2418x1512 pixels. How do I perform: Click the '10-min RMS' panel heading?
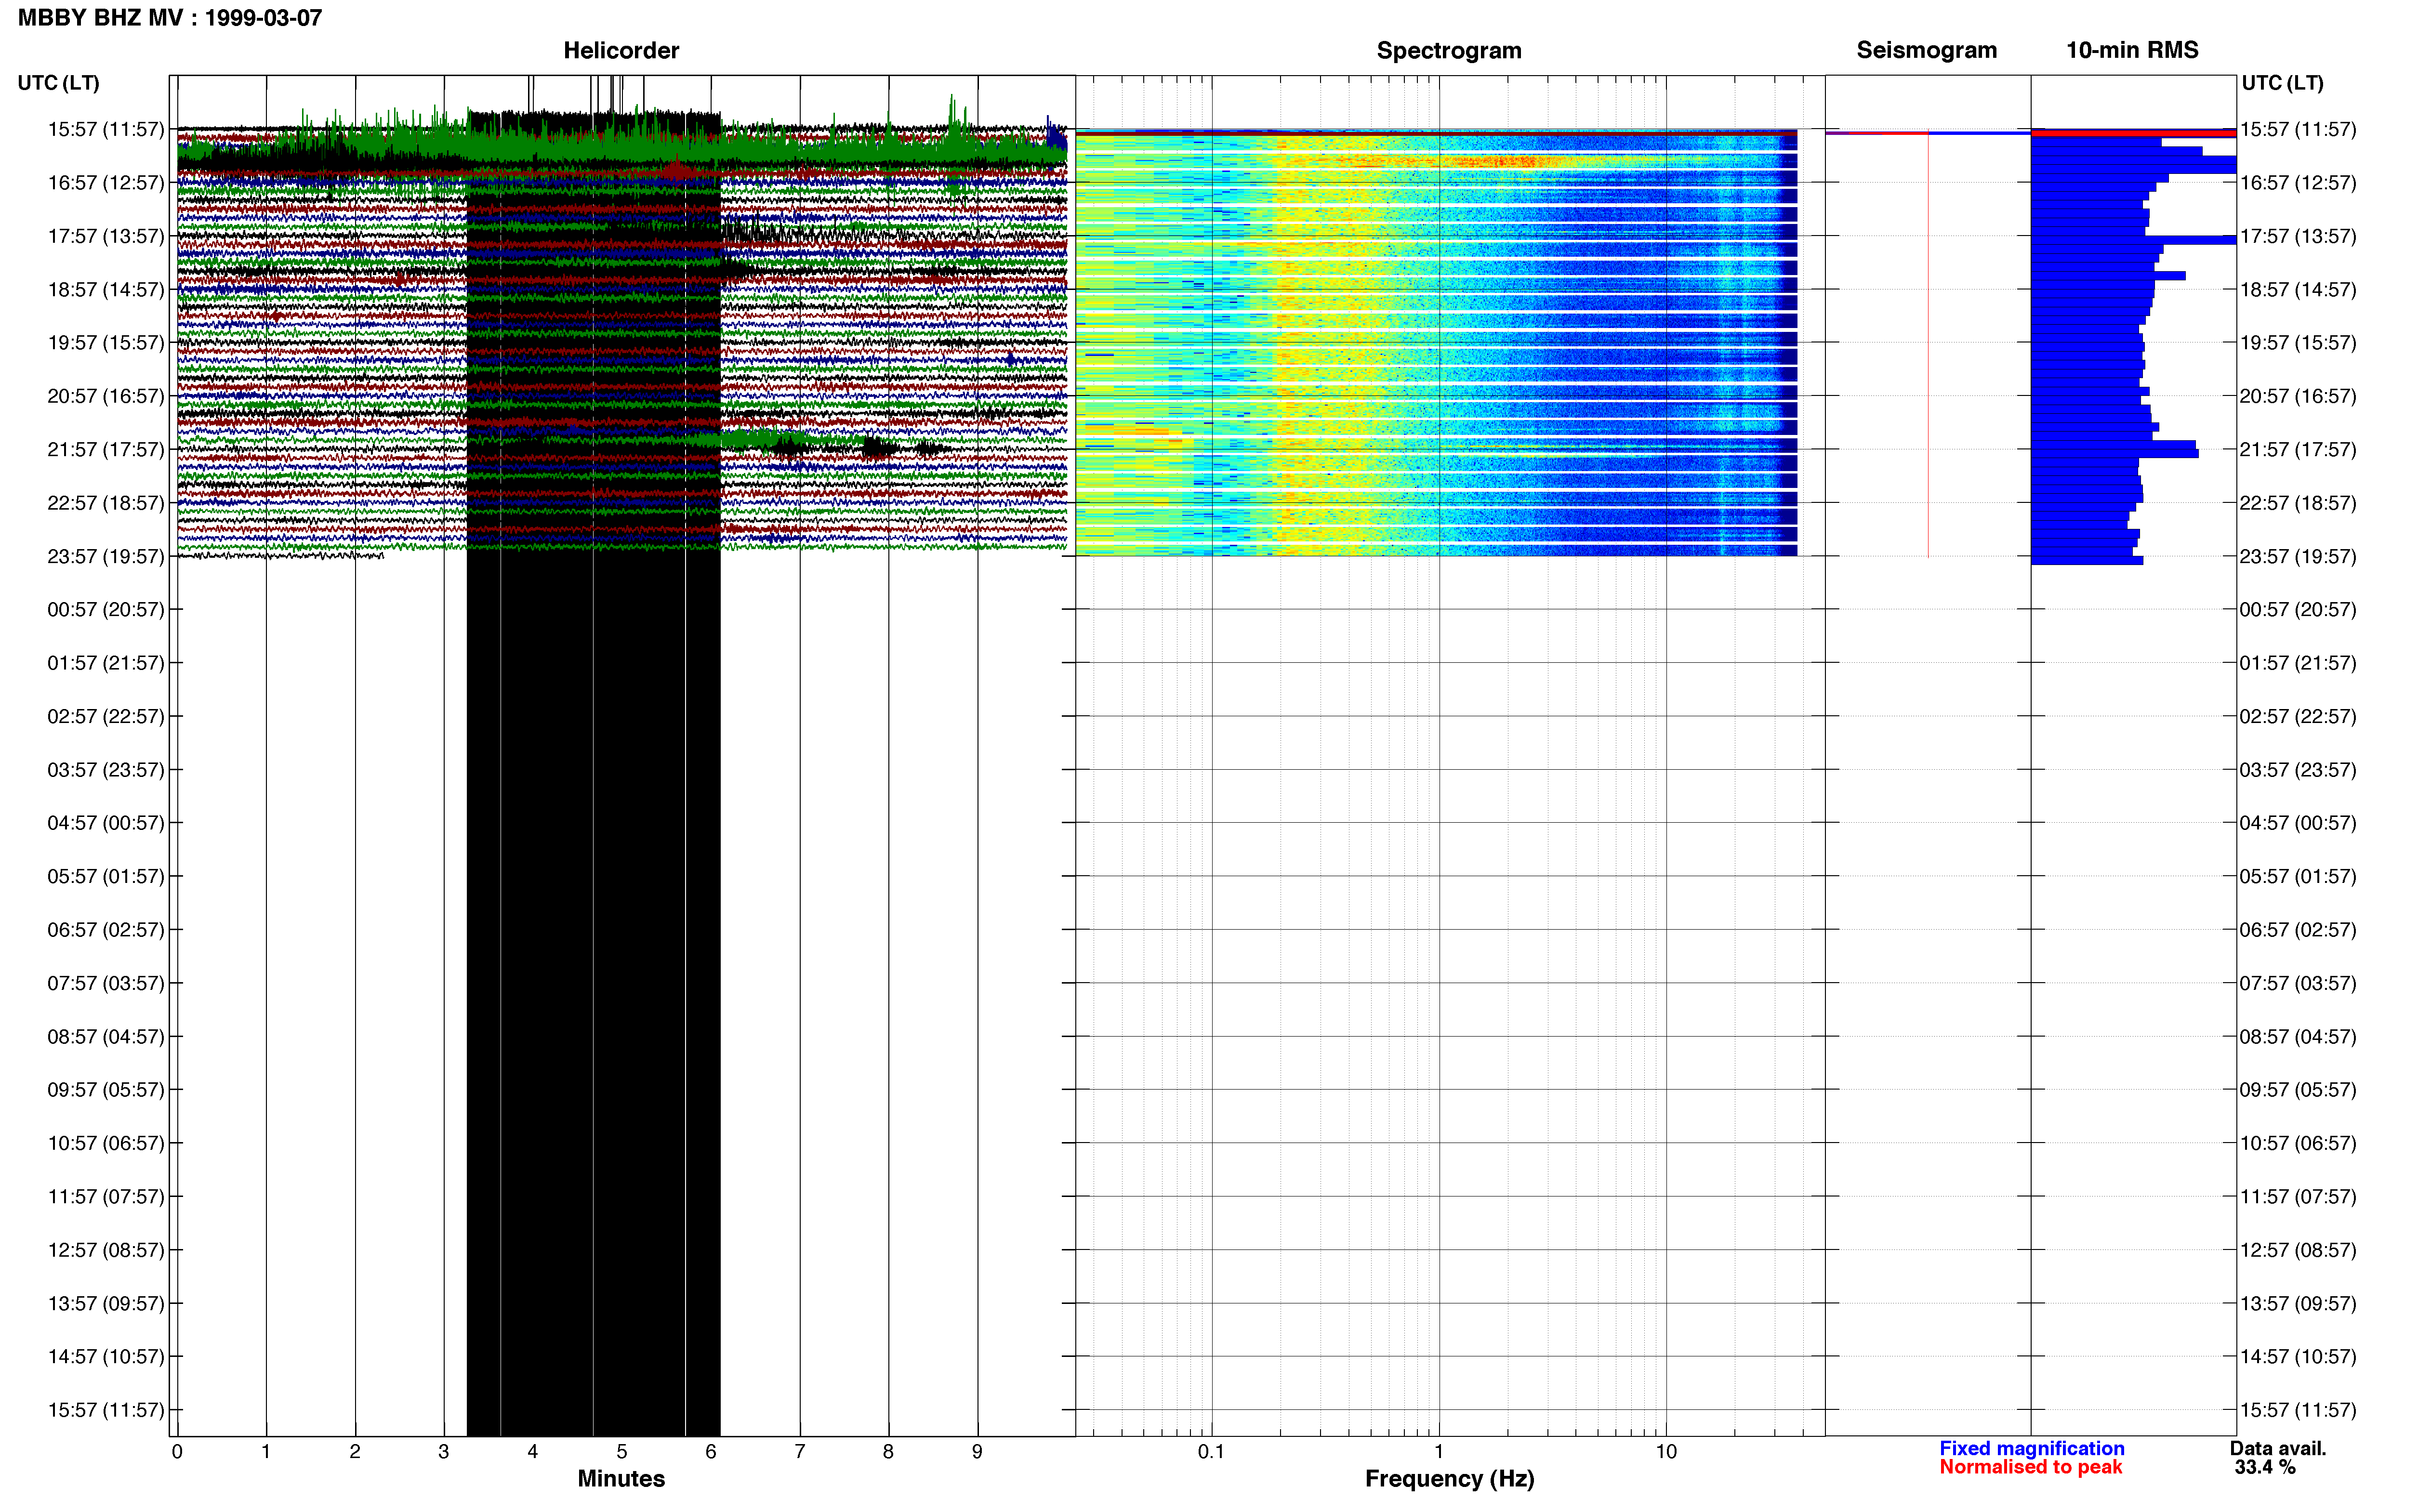coord(2132,50)
